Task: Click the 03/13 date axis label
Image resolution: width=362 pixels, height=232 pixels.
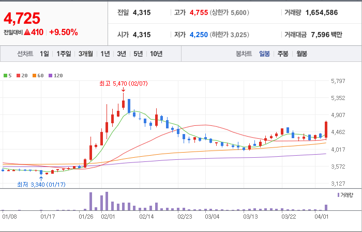Action: pos(251,217)
